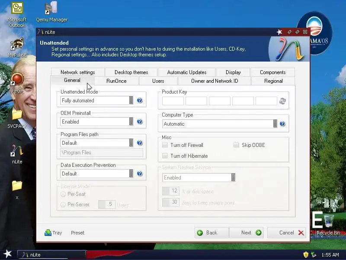
Task: Click the \Program Files path text field
Action: pos(102,153)
